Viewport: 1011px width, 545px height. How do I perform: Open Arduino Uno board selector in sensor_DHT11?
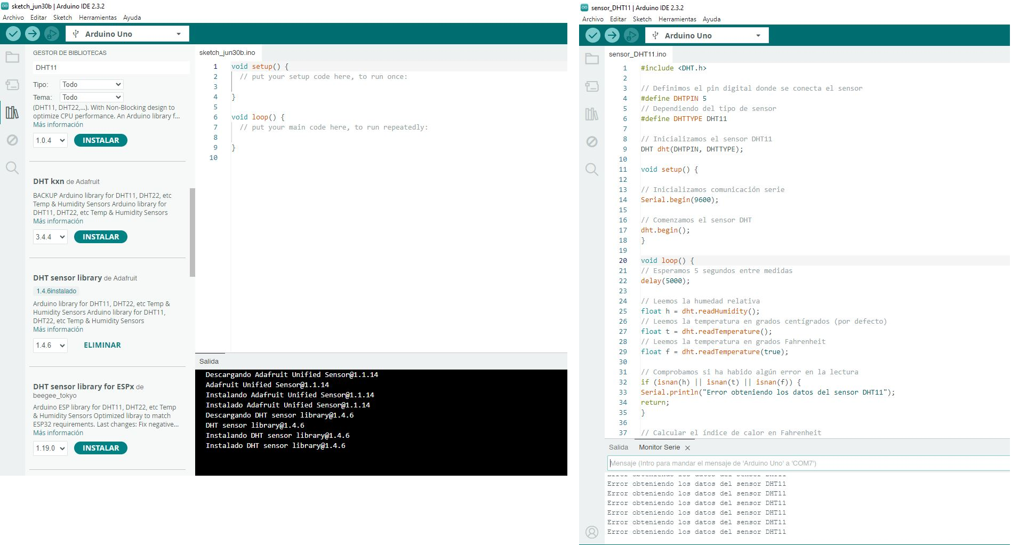click(x=707, y=35)
